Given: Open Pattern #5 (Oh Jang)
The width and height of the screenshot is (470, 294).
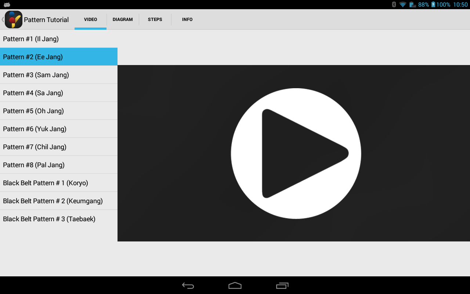Looking at the screenshot, I should point(59,111).
